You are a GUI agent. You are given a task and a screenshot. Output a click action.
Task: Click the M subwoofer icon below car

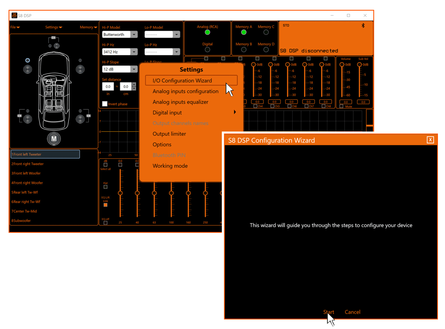click(x=54, y=139)
